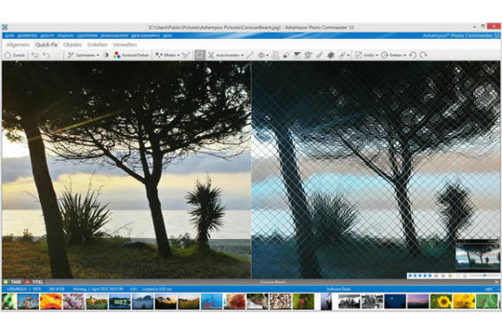Open the night sky moon thumbnail
Viewport: 502px width, 336px height.
pyautogui.click(x=395, y=301)
